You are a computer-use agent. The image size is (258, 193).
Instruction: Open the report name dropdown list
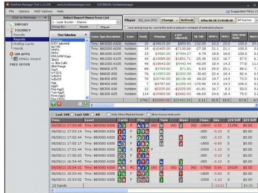118,22
